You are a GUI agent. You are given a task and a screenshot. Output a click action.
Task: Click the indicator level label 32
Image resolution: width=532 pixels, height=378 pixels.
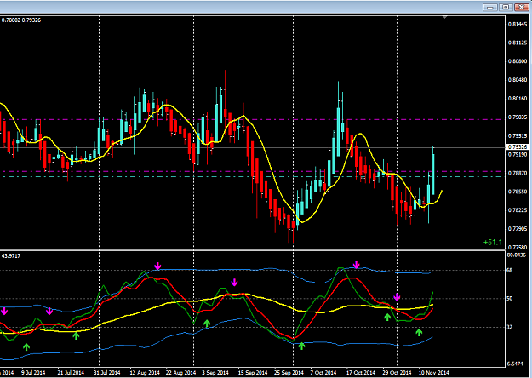(510, 328)
